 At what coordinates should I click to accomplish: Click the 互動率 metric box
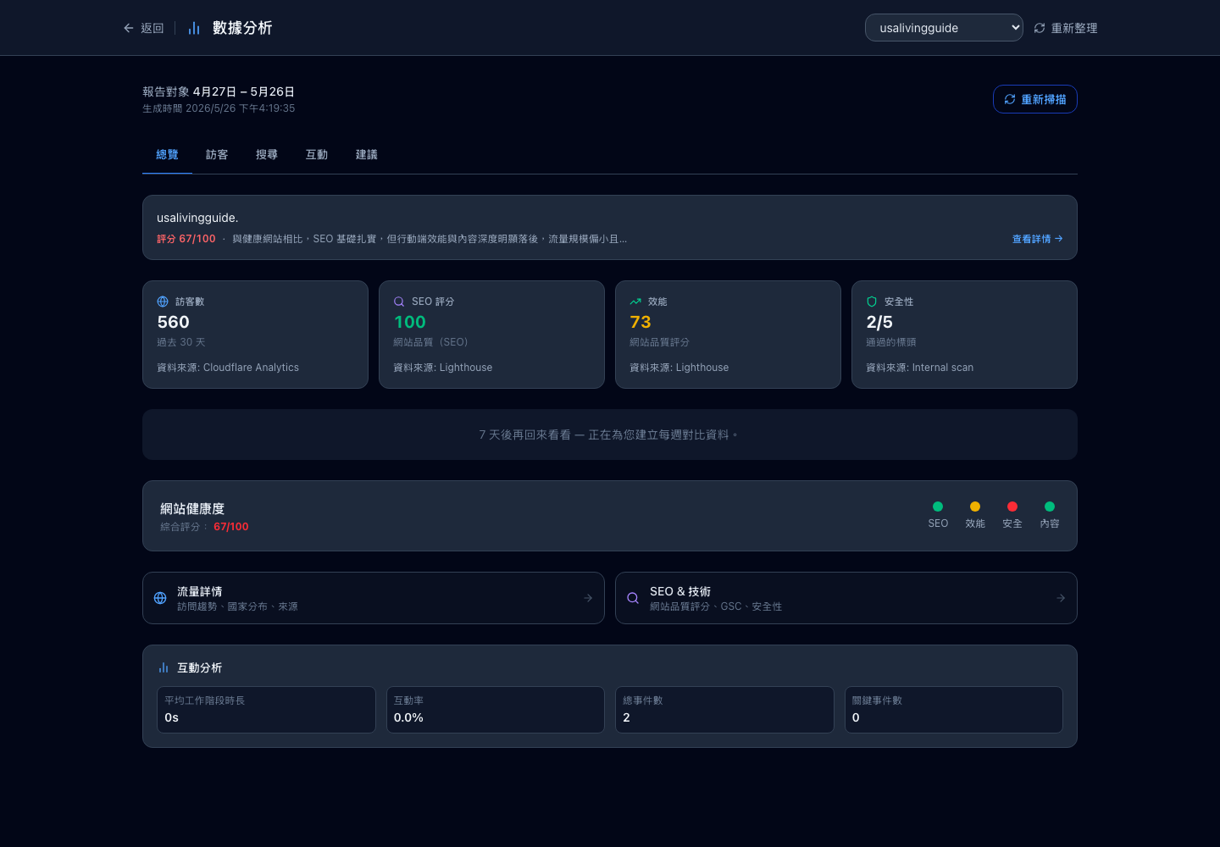496,710
